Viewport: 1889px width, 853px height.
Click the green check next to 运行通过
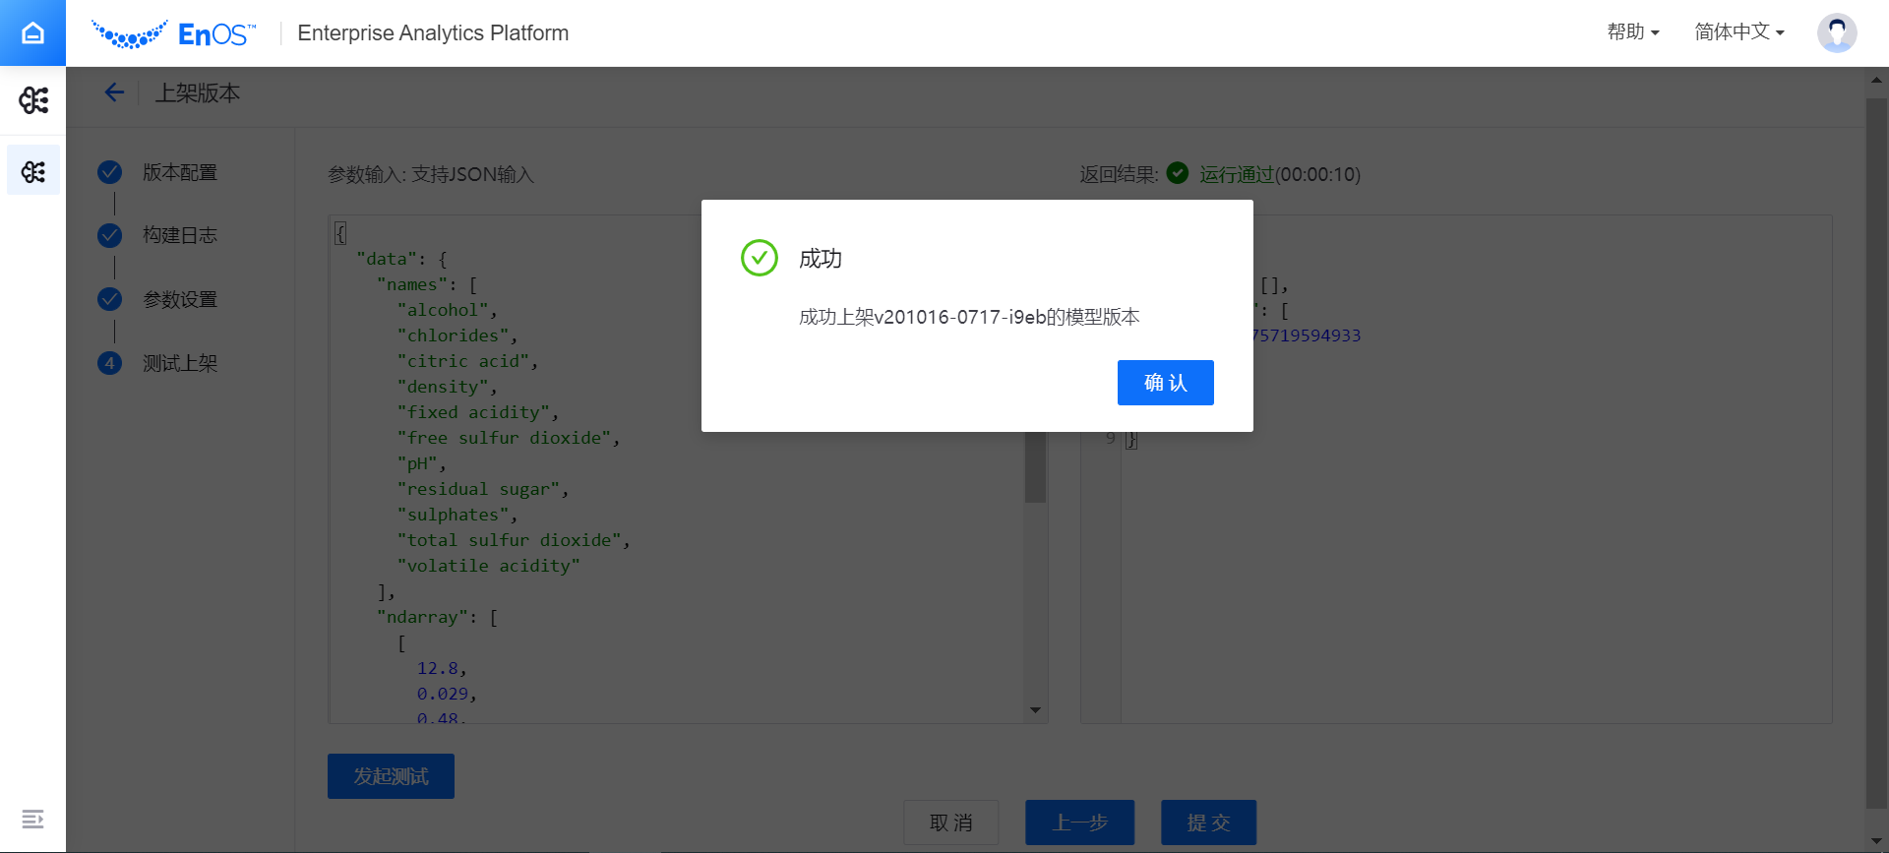[x=1177, y=173]
